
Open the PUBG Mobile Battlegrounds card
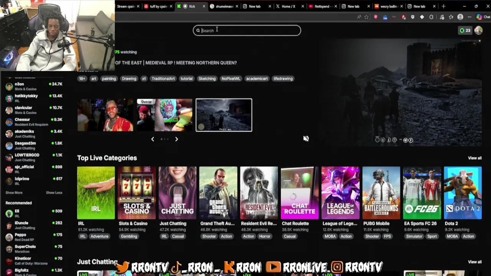(381, 193)
